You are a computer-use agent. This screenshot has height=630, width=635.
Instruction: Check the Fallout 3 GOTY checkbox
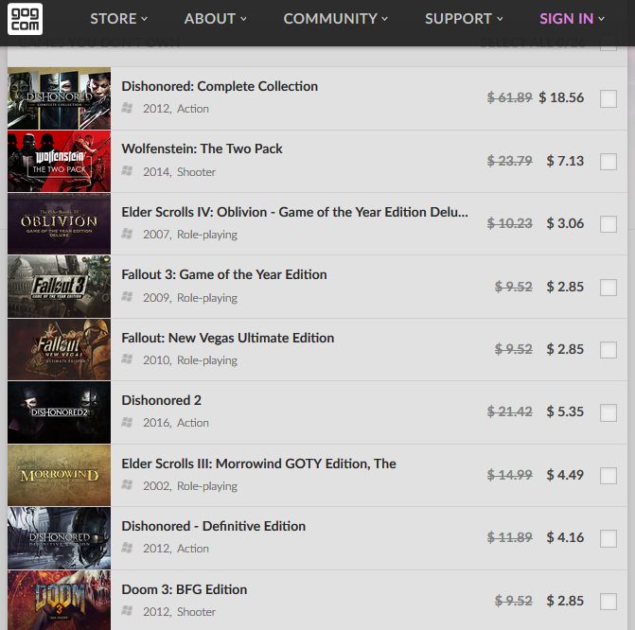(609, 287)
